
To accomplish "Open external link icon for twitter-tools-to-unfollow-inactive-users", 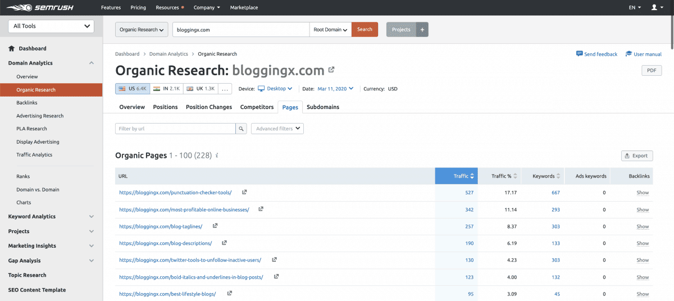I will 274,259.
